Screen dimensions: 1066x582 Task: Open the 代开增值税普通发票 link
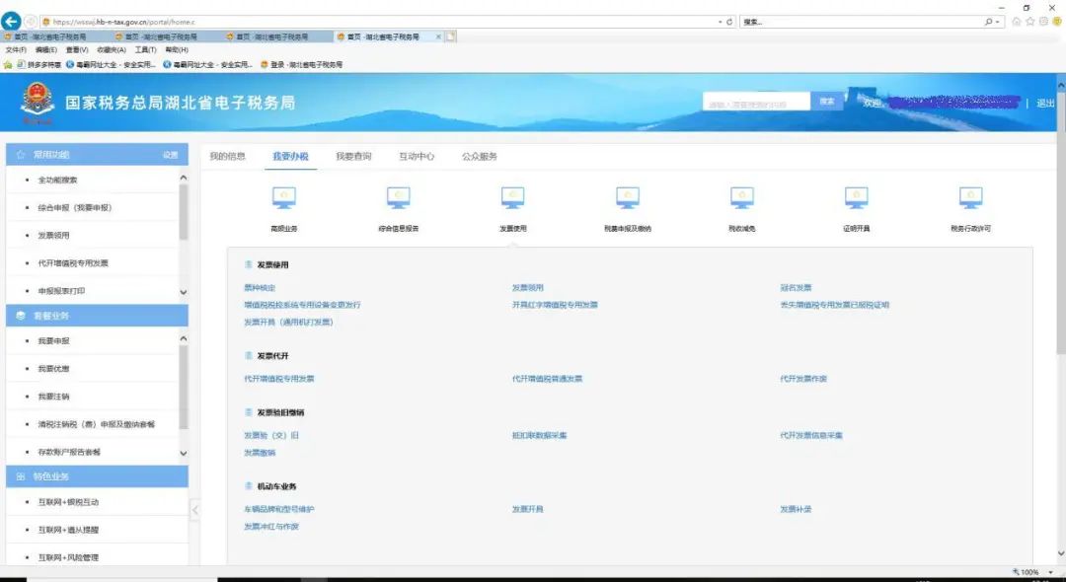547,379
